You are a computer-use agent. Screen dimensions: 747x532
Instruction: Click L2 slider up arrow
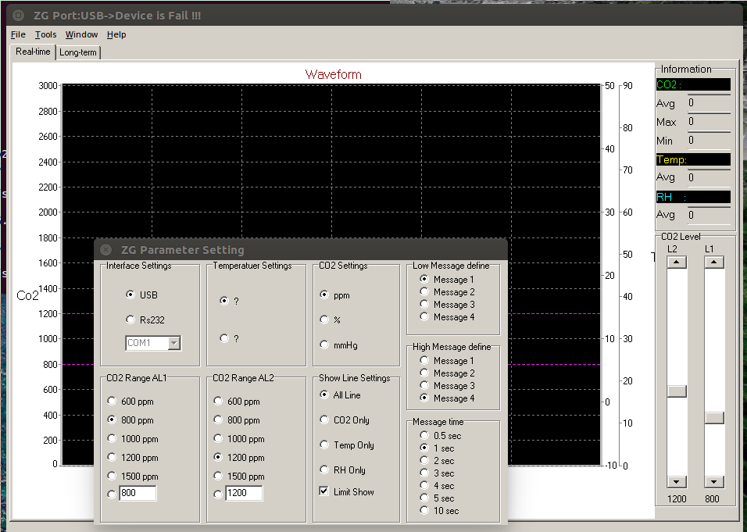click(x=677, y=262)
